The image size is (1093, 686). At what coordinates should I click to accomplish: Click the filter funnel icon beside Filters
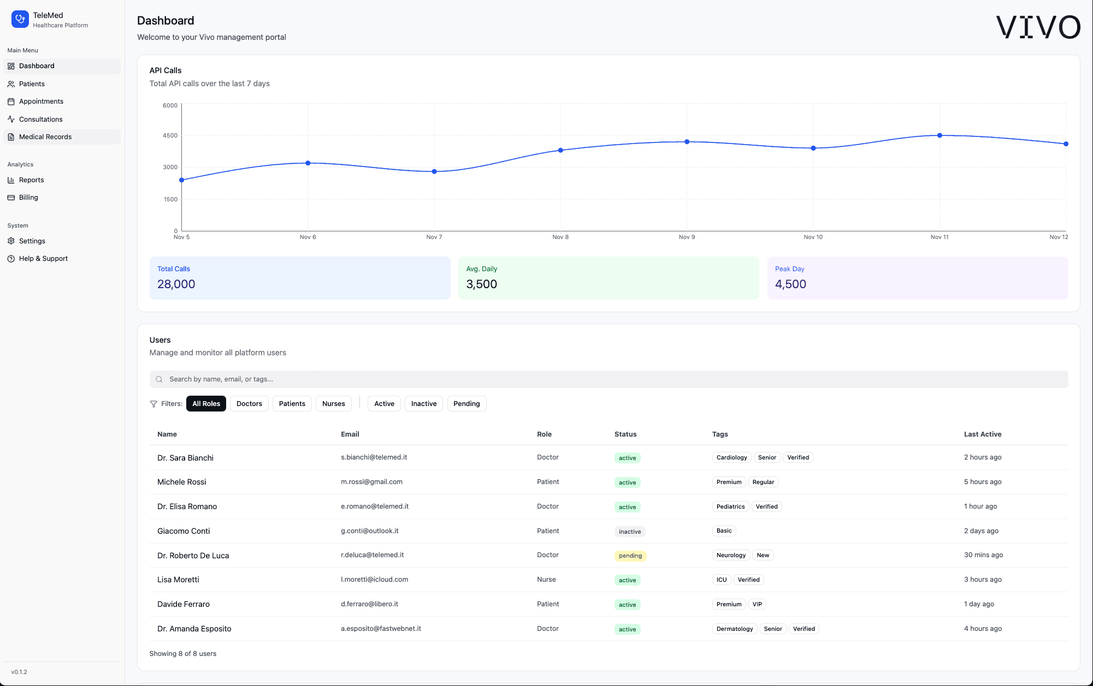click(x=153, y=403)
